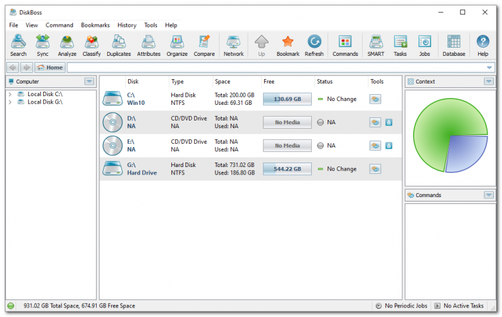Open the Context panel dropdown arrow
The height and width of the screenshot is (317, 502).
(489, 82)
